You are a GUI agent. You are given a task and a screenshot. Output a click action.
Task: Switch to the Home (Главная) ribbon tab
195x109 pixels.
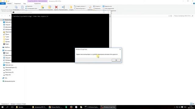(x=9, y=3)
